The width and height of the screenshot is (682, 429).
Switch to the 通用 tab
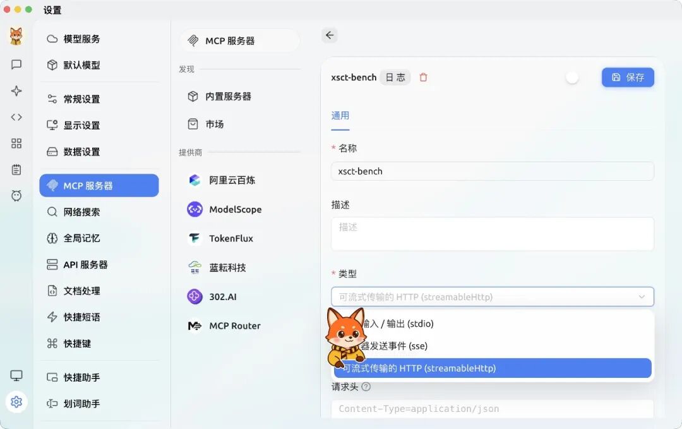point(340,115)
